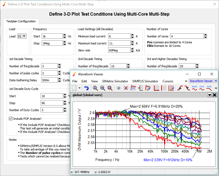Image resolution: width=219 pixels, height=176 pixels.
Task: Select the rising edge cursor tool
Action: point(179,88)
